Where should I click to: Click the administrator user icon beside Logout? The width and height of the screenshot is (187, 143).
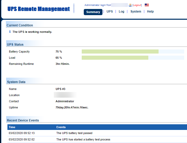(x=130, y=5)
